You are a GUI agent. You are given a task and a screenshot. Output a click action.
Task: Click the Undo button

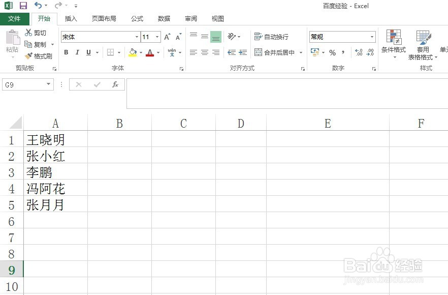point(39,6)
